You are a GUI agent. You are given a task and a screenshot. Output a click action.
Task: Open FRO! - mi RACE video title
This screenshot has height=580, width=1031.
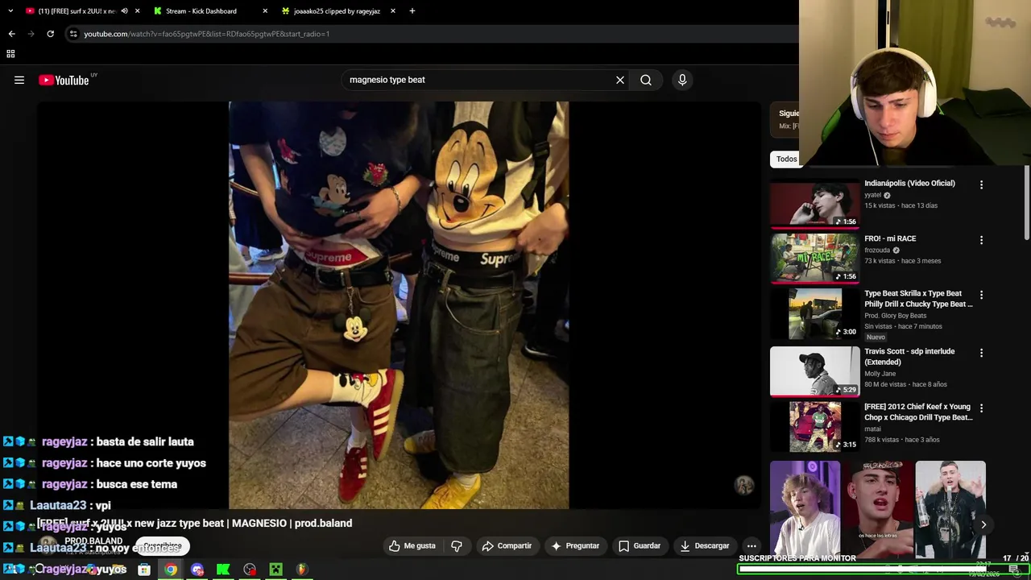click(x=890, y=238)
